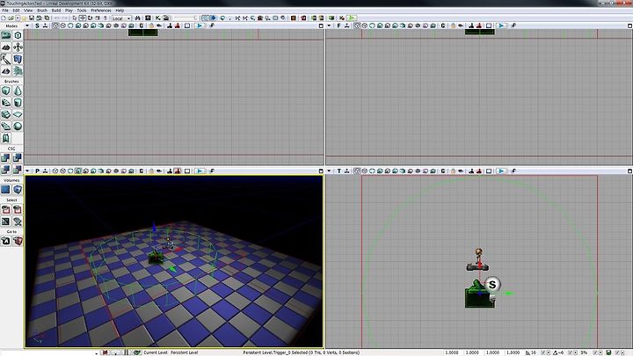633x356 pixels.
Task: Open the Preferences menu
Action: tap(101, 11)
